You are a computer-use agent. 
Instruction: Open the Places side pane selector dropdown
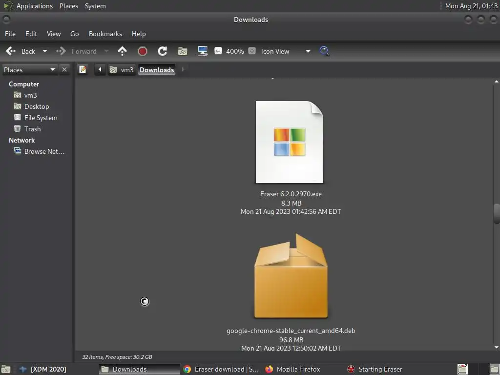tap(29, 70)
